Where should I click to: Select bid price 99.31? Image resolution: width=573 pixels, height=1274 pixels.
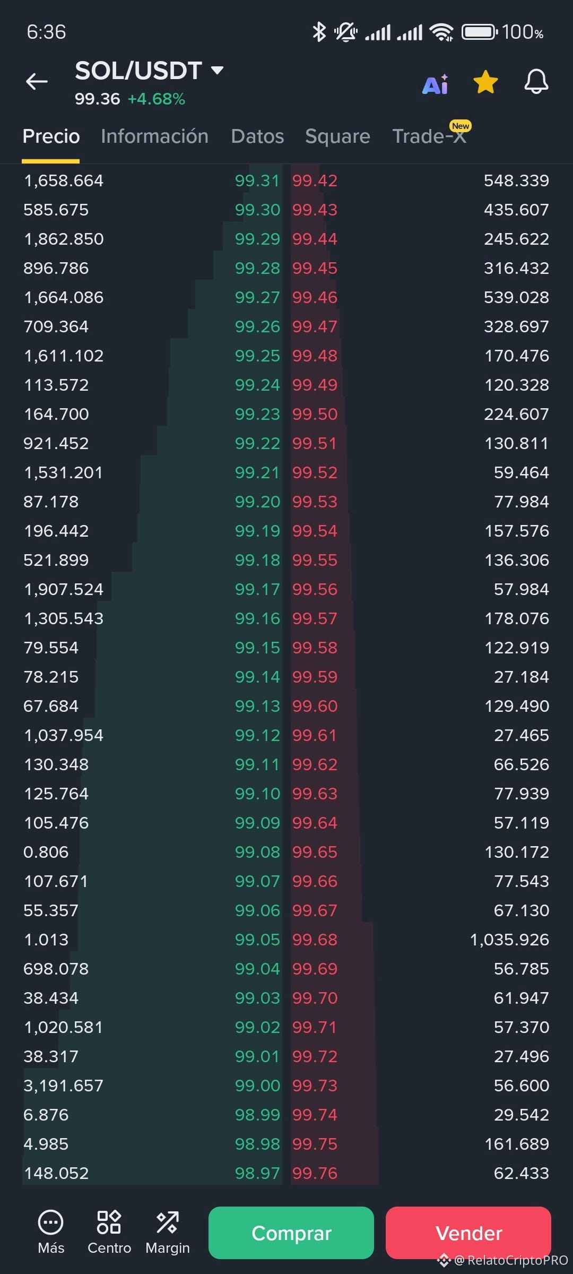(x=257, y=180)
